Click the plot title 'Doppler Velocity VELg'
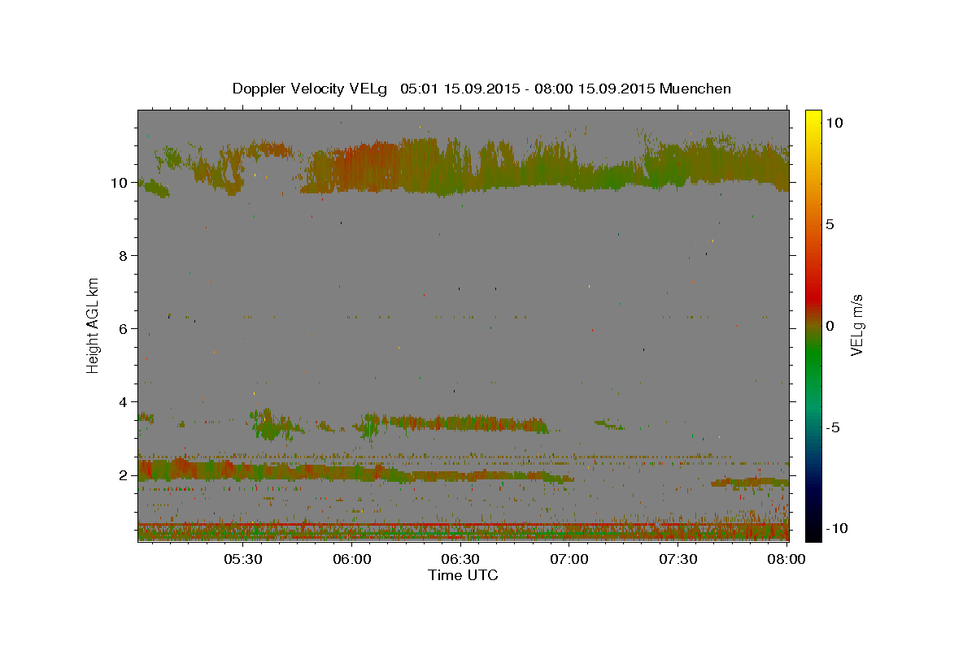 311,89
